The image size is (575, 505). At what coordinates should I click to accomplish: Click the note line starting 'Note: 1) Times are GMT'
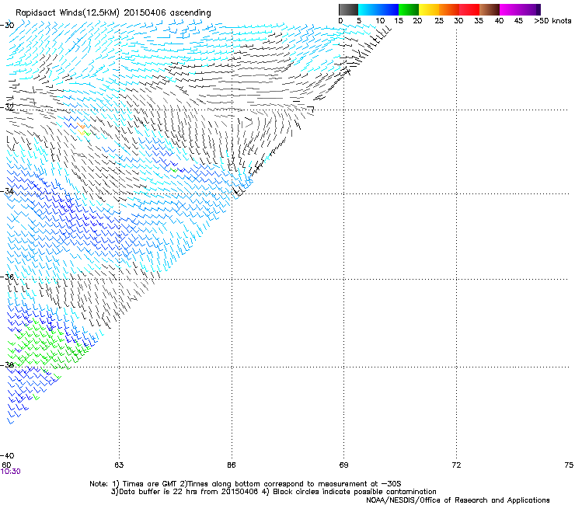click(246, 484)
